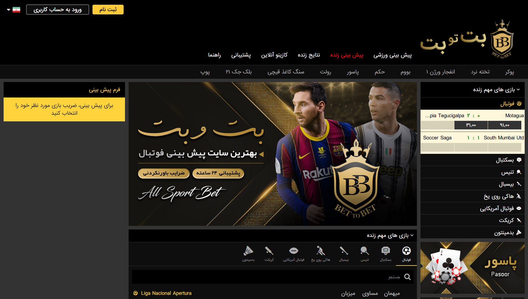Open the 'نتایج زنده' main menu item

[309, 55]
